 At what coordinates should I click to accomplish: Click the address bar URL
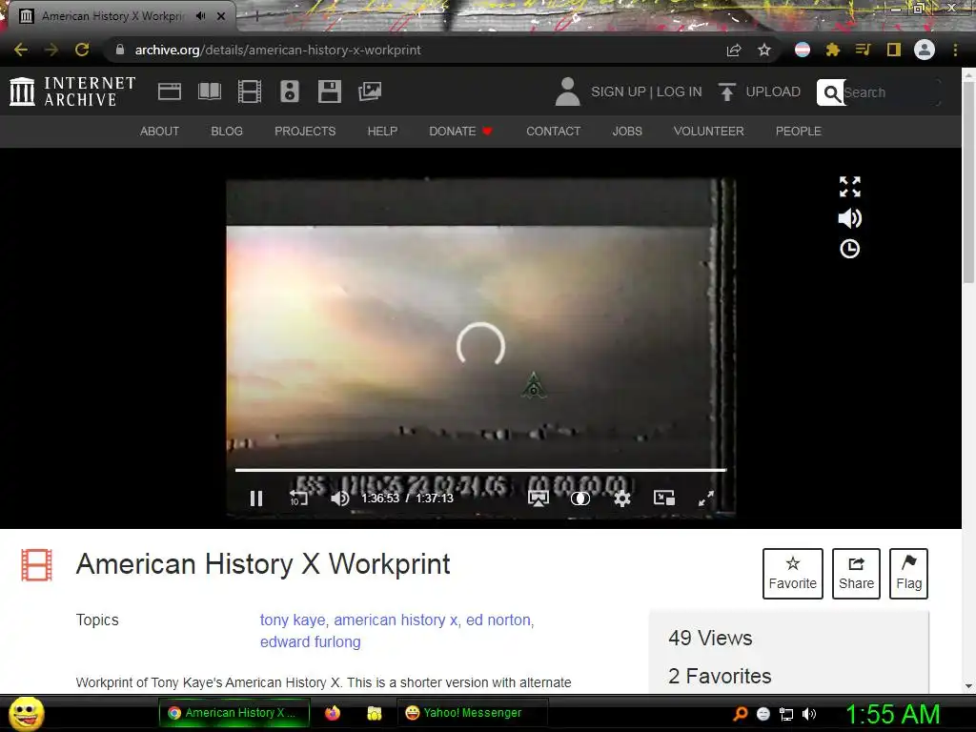278,50
